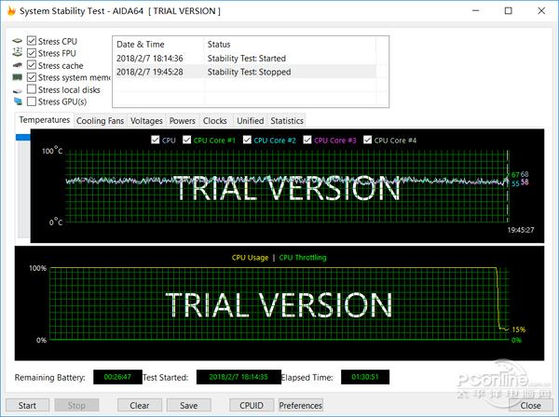Toggle the CPU graph series checkbox
The image size is (559, 417).
[x=155, y=140]
